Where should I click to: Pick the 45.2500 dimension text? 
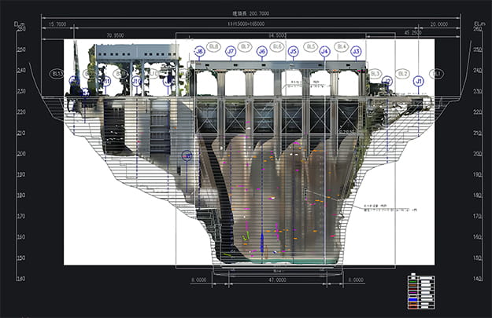coord(411,33)
